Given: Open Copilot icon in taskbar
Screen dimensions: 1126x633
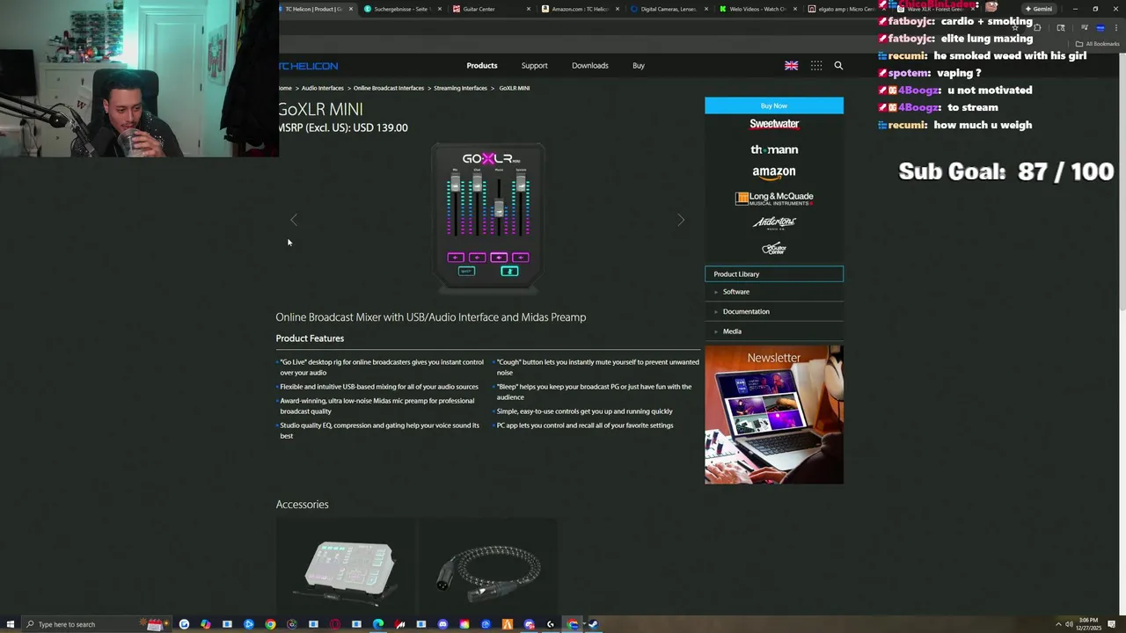Looking at the screenshot, I should (x=205, y=624).
